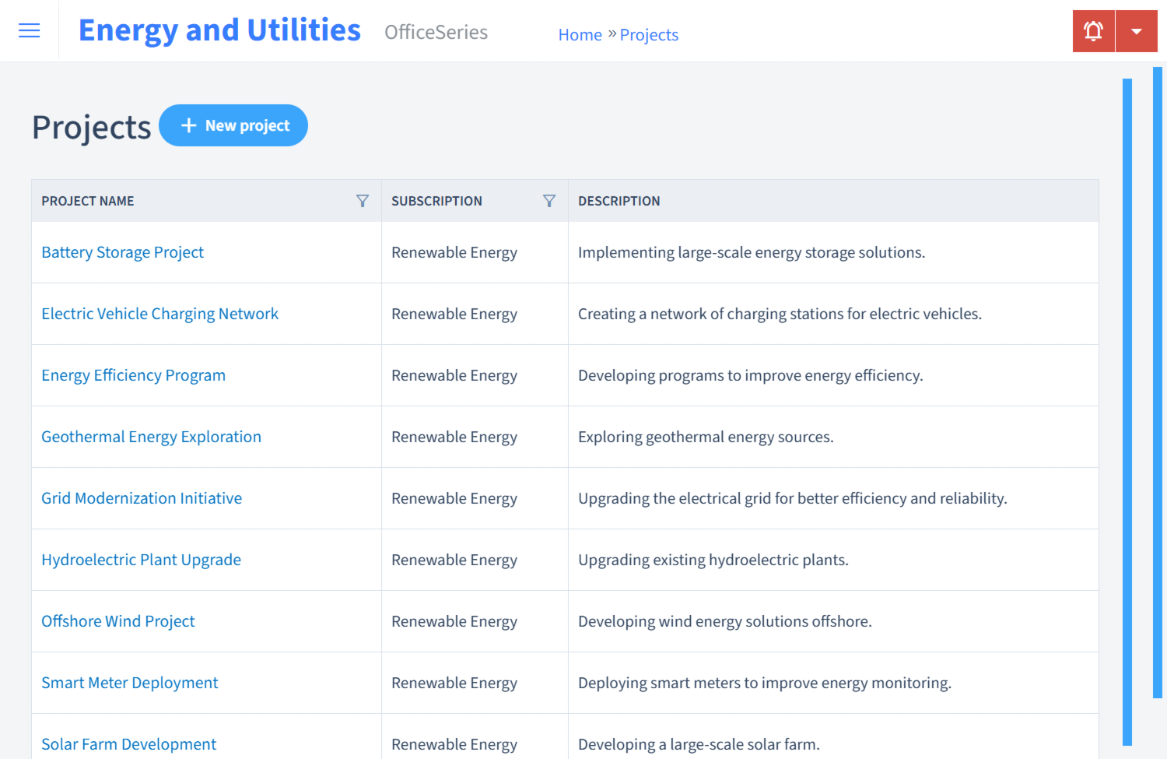Open the Electric Vehicle Charging Network project
Screen dimensions: 1167x759
(159, 314)
